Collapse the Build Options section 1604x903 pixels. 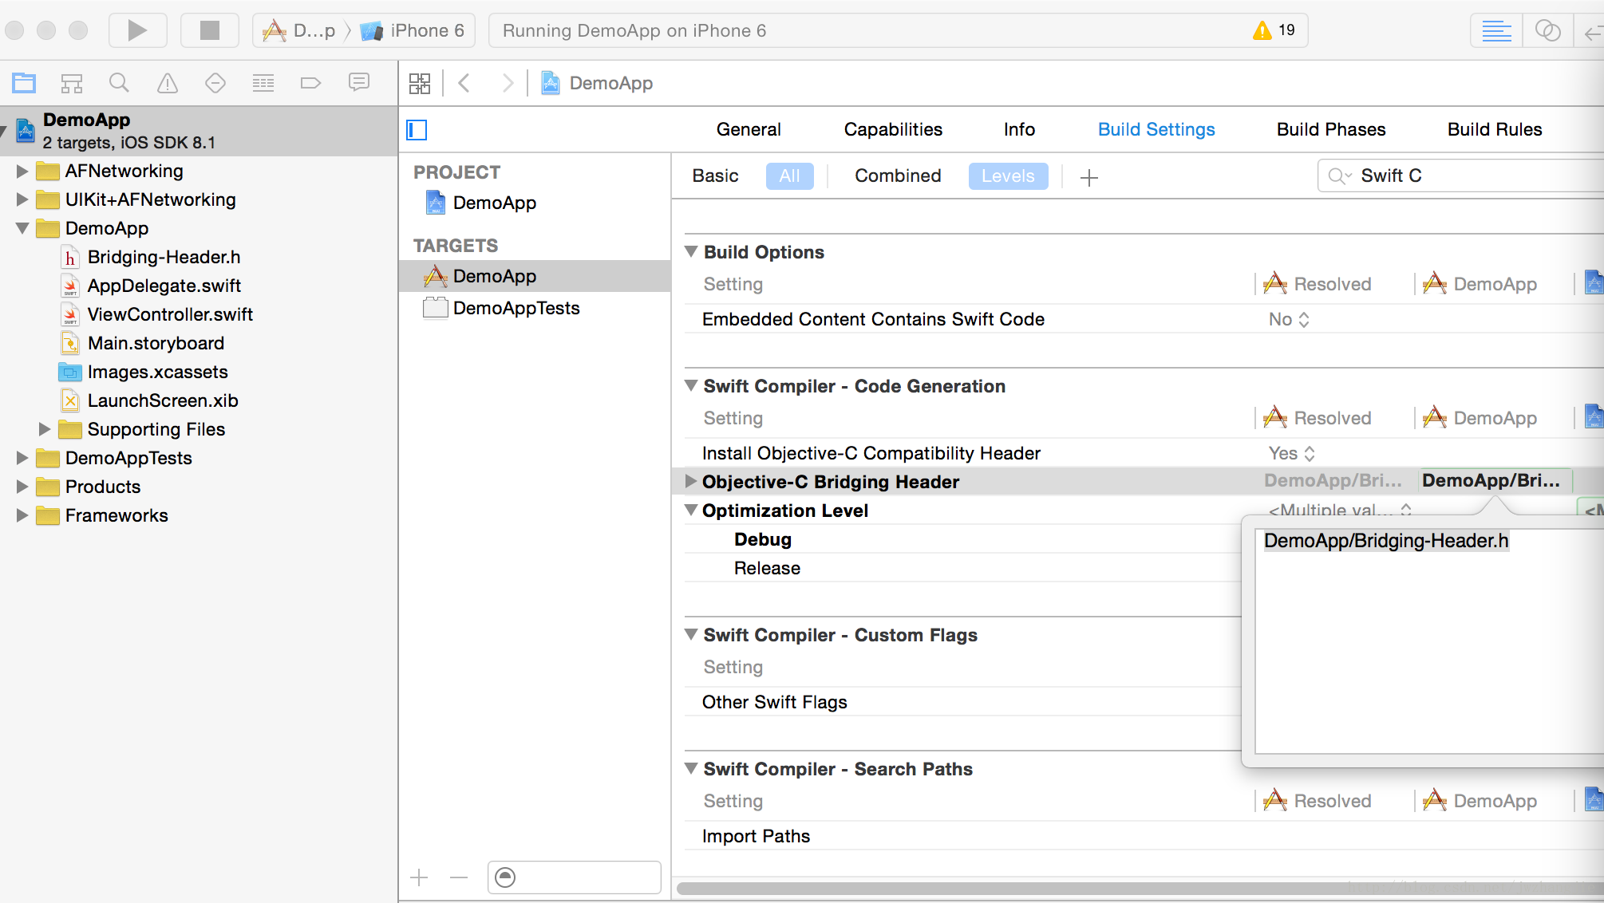(691, 251)
